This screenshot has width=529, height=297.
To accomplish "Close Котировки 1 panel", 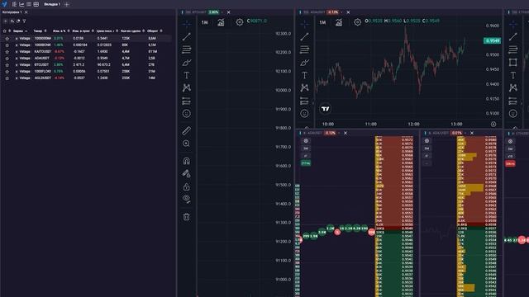I will click(26, 12).
